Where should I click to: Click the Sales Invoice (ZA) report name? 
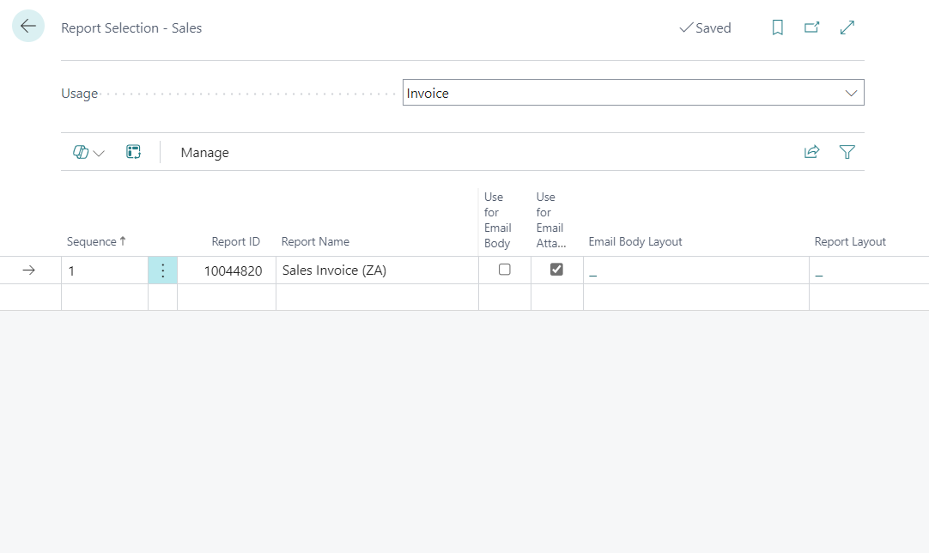(x=334, y=270)
